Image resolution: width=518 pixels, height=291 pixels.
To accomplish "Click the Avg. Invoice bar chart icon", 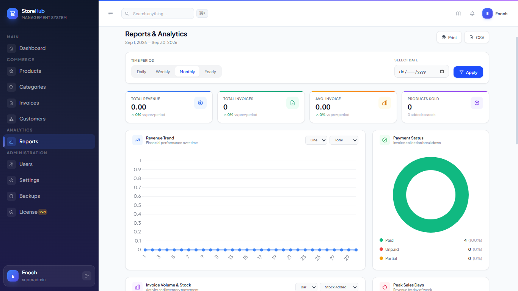I will click(x=385, y=103).
